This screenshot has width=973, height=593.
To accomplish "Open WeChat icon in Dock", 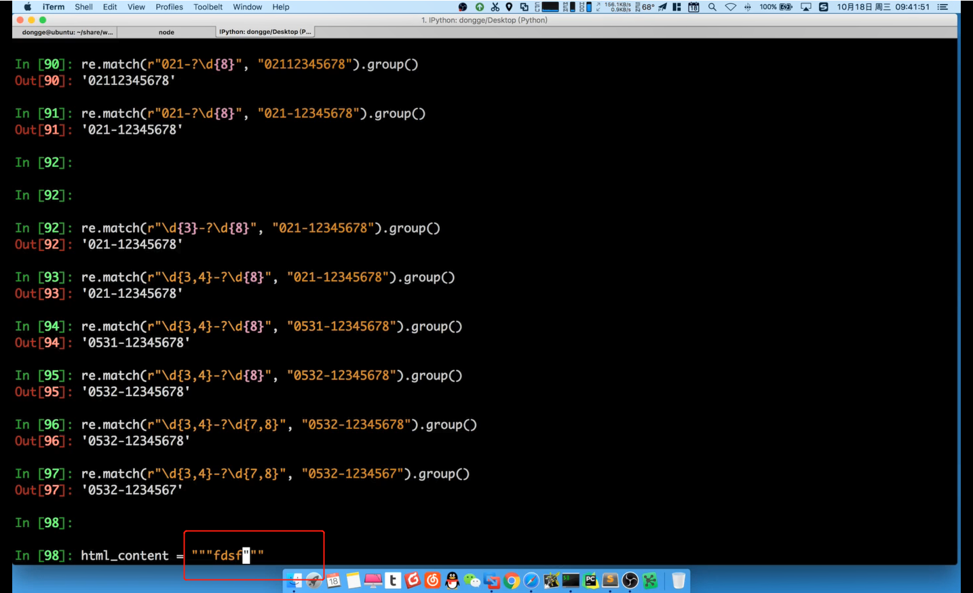I will (472, 580).
